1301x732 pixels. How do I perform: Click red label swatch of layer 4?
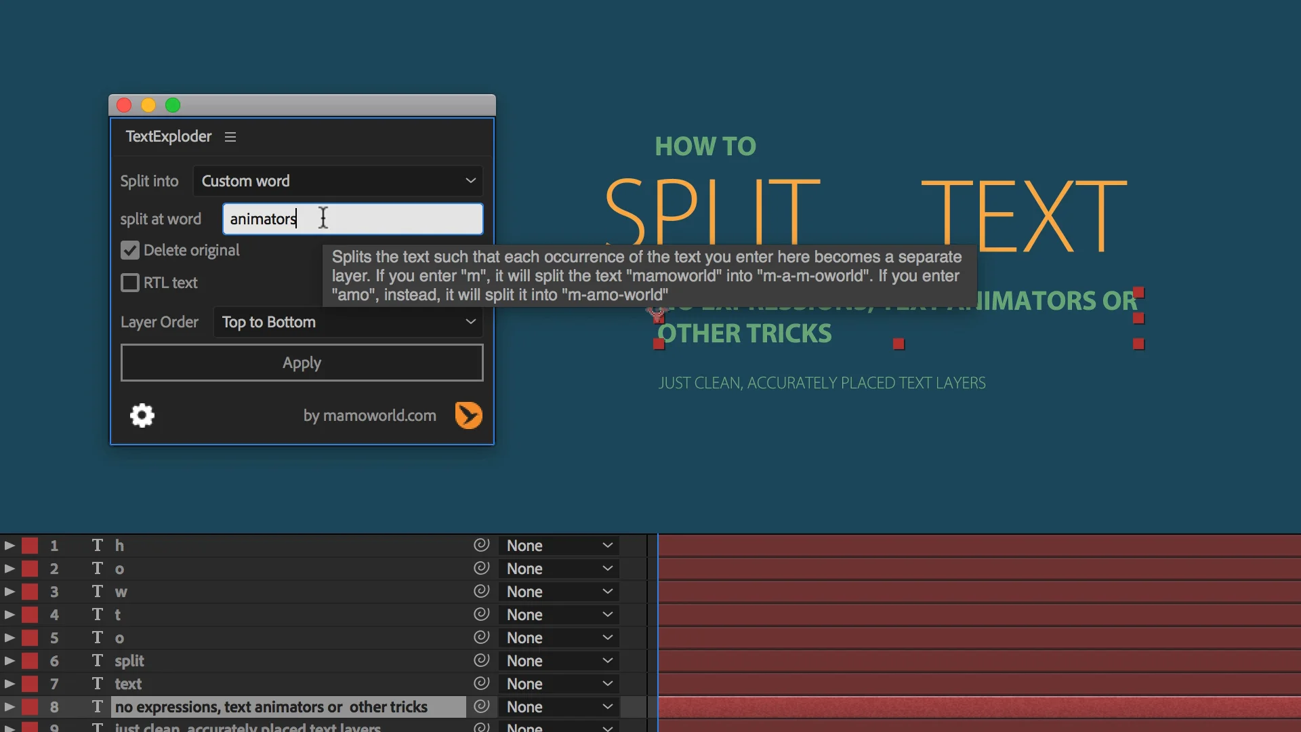[x=30, y=614]
